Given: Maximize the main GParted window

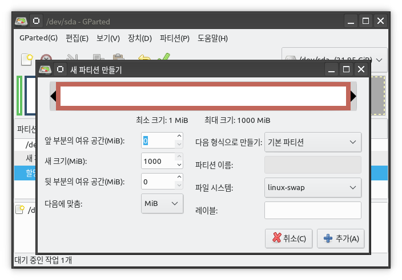Looking at the screenshot, I should (366, 21).
